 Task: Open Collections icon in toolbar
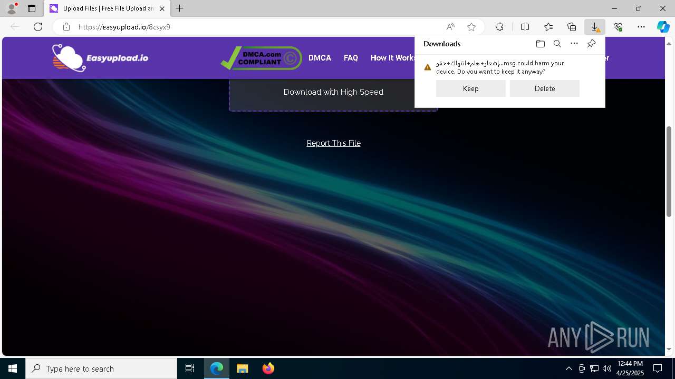click(572, 27)
